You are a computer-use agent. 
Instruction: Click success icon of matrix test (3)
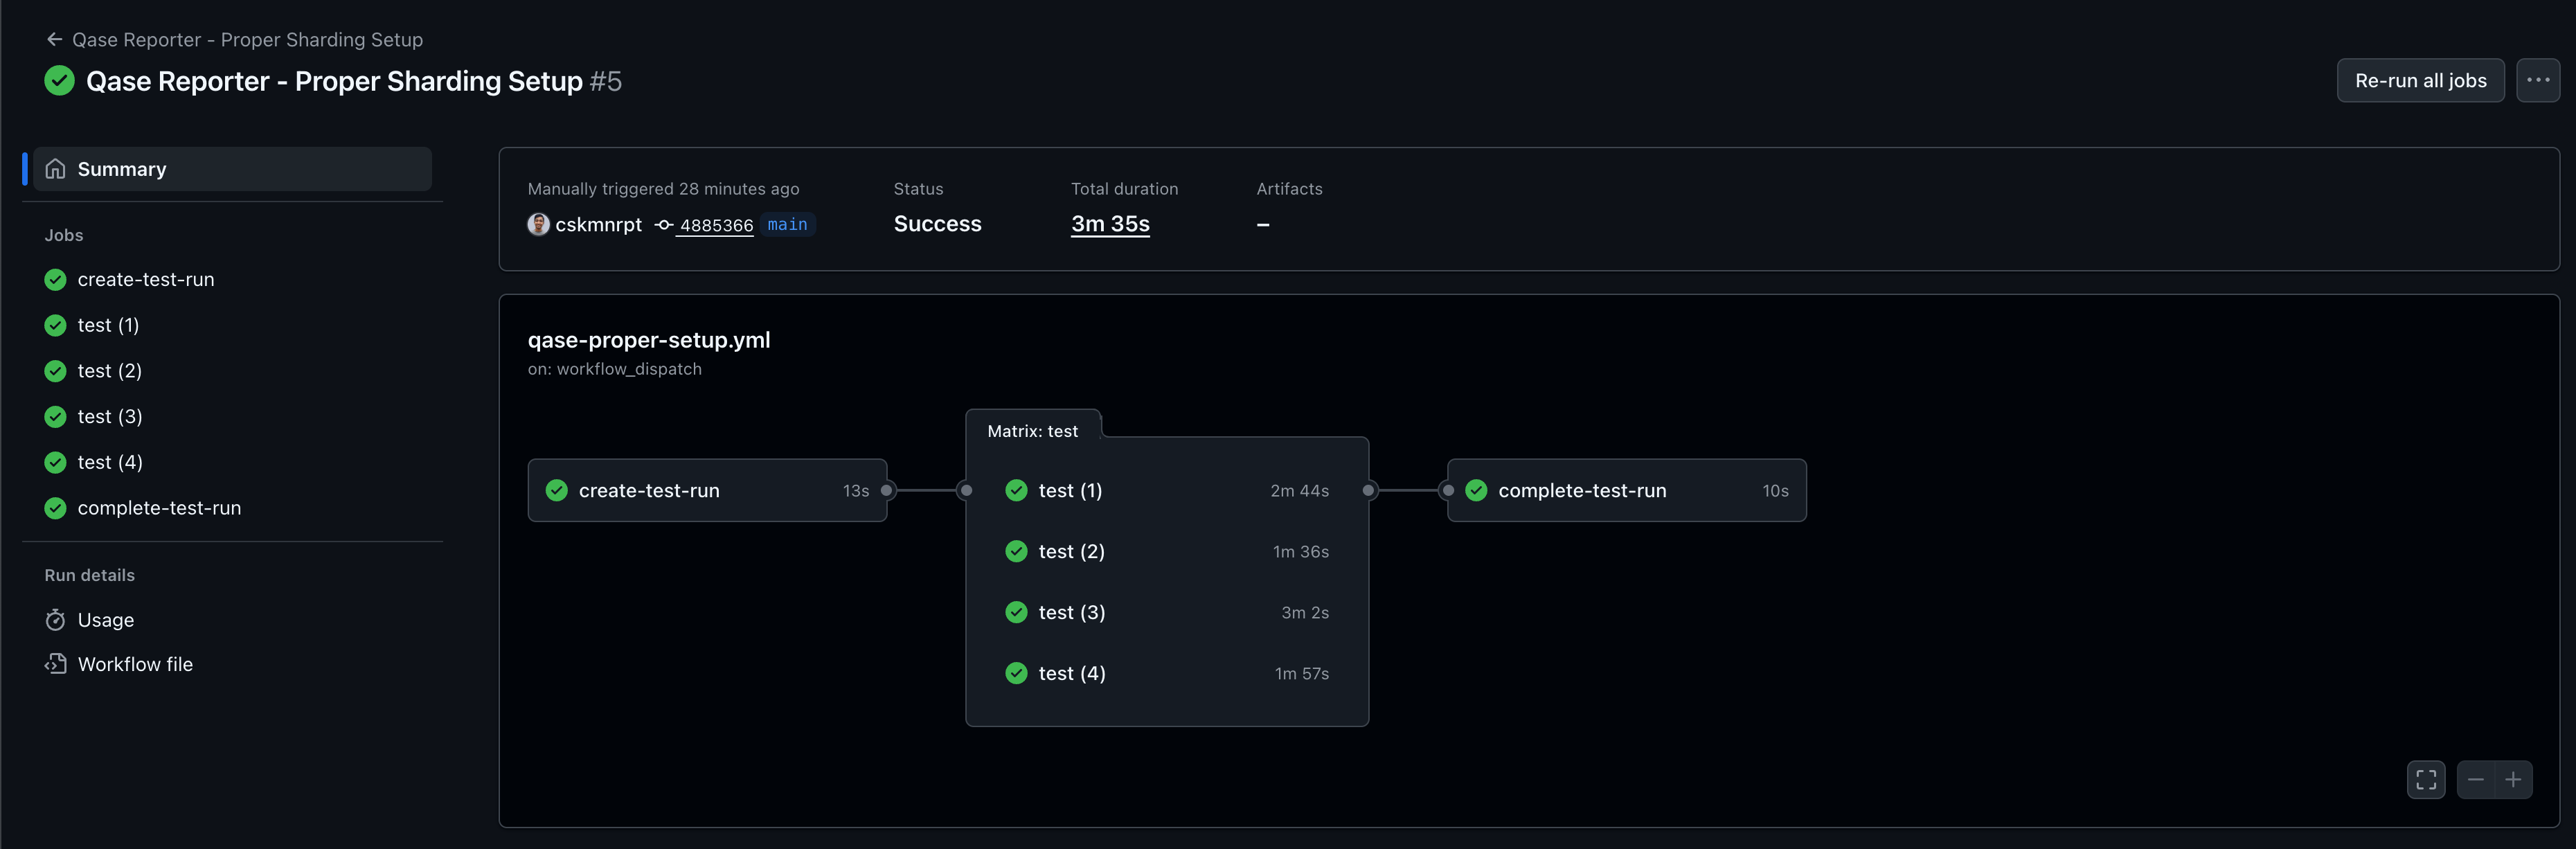pyautogui.click(x=1016, y=612)
